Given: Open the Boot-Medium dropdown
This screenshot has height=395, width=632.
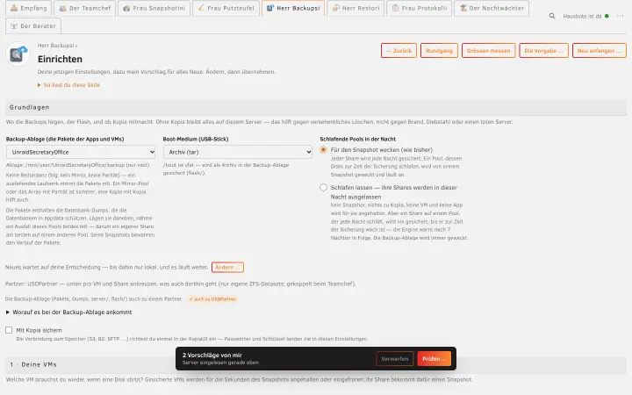Looking at the screenshot, I should tap(237, 152).
